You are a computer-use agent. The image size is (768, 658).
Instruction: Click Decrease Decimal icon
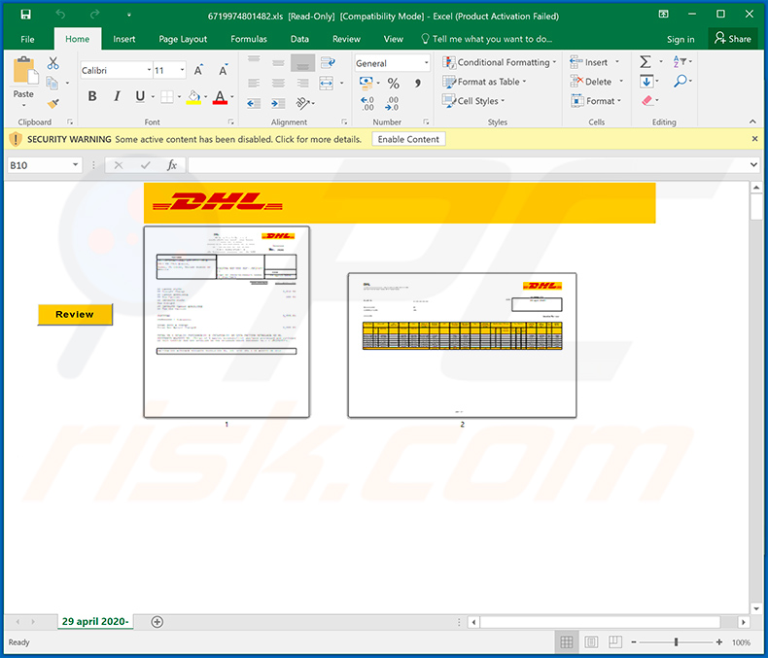pyautogui.click(x=392, y=103)
